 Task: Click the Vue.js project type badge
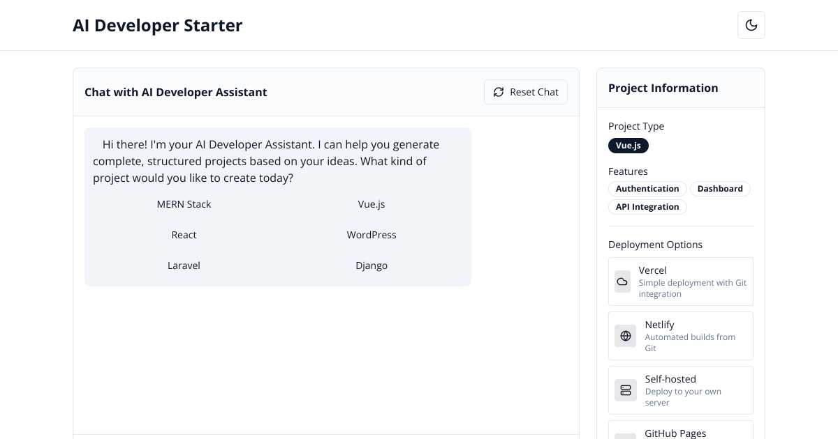[628, 146]
